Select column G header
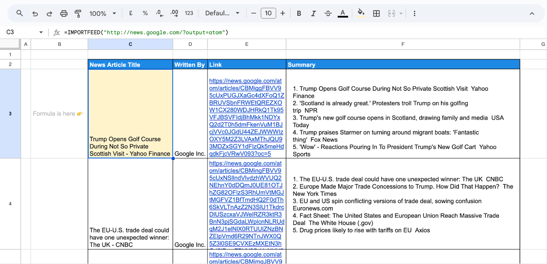Viewport: 547px width, 264px height. tap(533, 44)
